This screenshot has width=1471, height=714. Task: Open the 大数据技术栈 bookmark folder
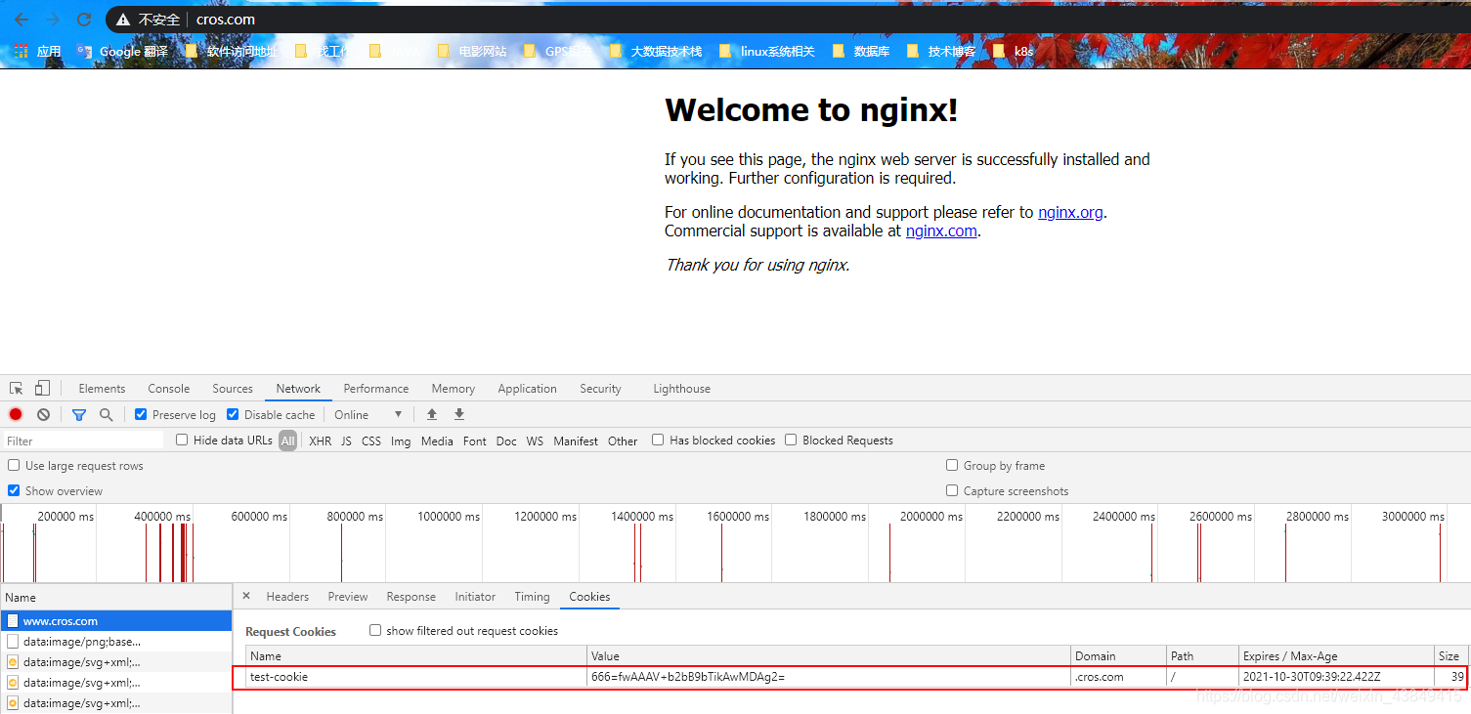[656, 51]
